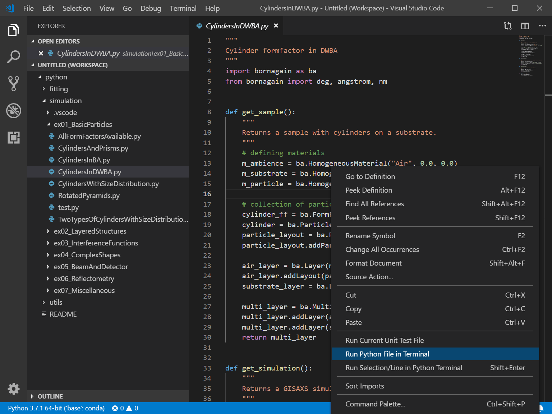Click the errors and warnings status indicator
552x414 pixels.
125,408
